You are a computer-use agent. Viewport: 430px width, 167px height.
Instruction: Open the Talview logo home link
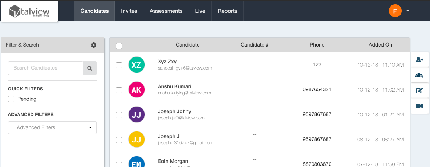[x=29, y=11]
